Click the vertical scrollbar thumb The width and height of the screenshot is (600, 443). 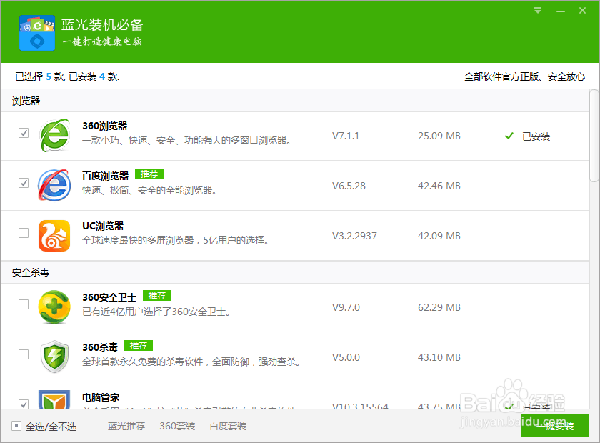click(x=594, y=136)
